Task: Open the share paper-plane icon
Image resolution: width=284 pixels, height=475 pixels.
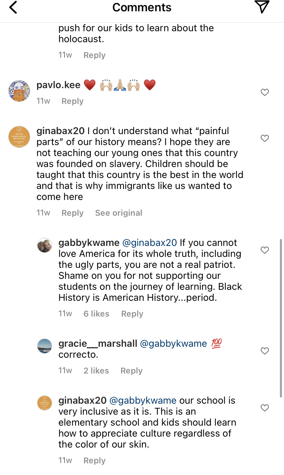Action: [262, 7]
